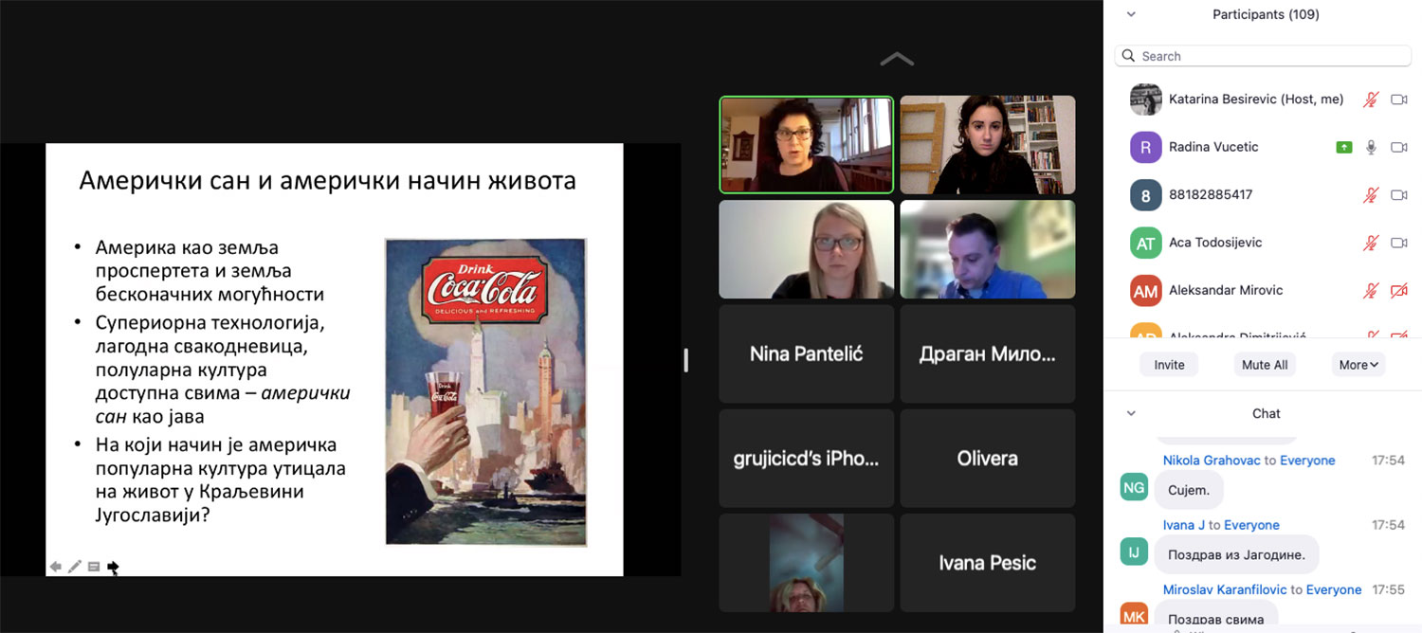This screenshot has height=633, width=1422.
Task: Expand the video gallery up chevron
Action: click(x=896, y=60)
